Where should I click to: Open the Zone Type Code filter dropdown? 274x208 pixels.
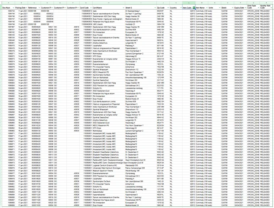tap(258, 8)
